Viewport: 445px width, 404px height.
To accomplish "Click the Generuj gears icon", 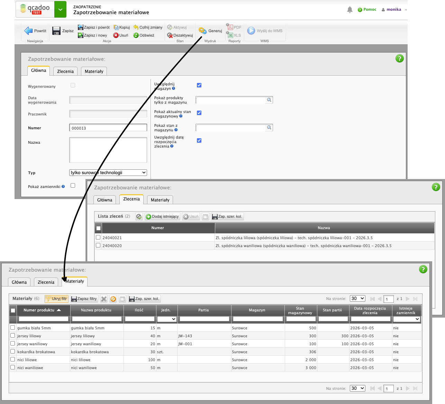I will (x=202, y=31).
